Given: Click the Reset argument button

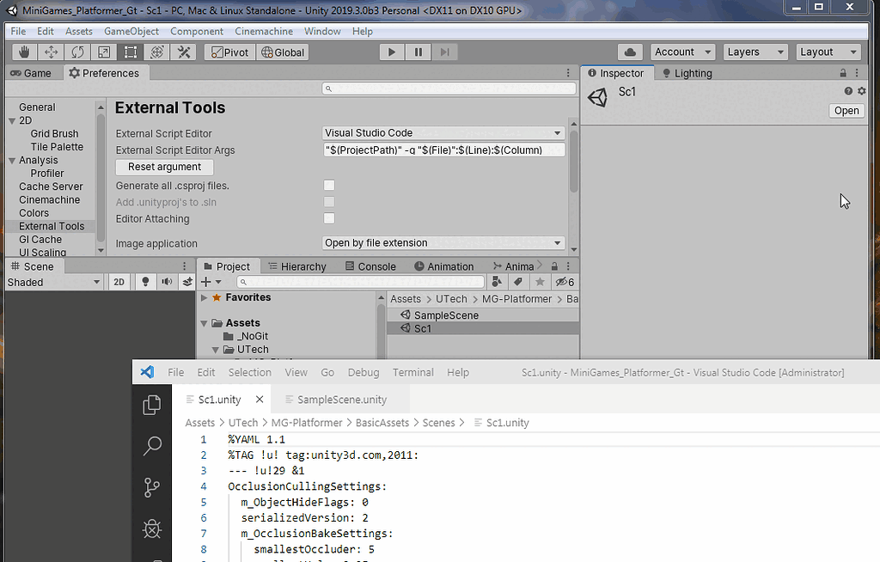Looking at the screenshot, I should tap(164, 167).
